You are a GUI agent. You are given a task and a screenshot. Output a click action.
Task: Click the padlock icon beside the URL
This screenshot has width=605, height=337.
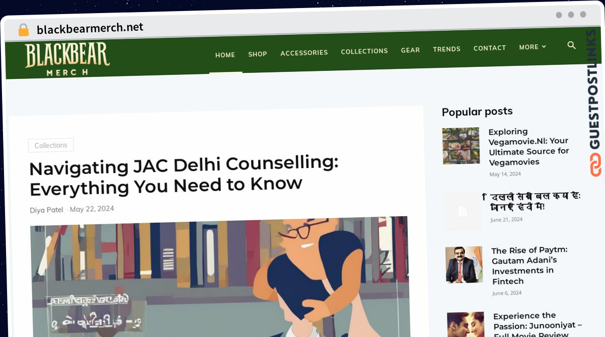point(24,30)
